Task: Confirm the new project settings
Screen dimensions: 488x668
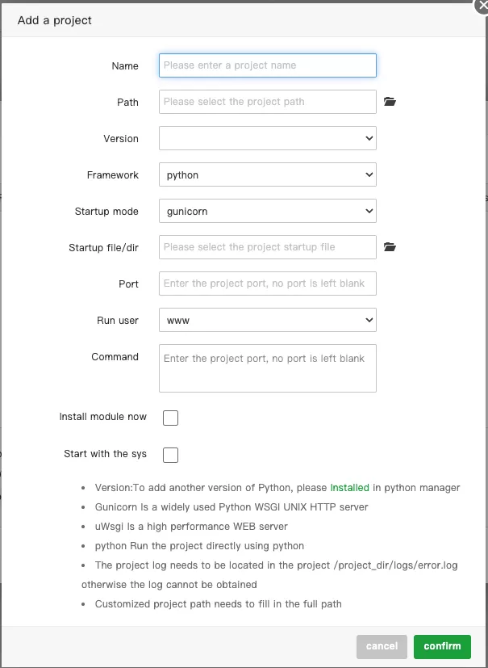Action: [x=442, y=646]
